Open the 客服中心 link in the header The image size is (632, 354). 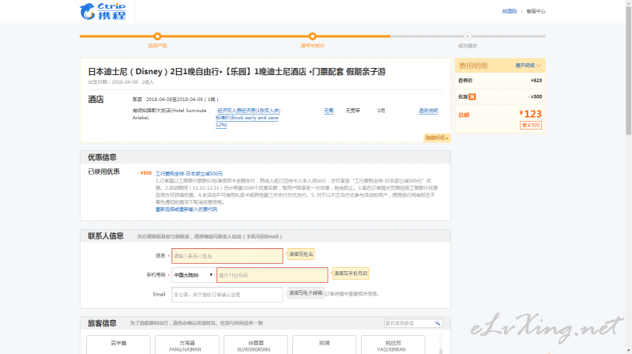click(536, 11)
